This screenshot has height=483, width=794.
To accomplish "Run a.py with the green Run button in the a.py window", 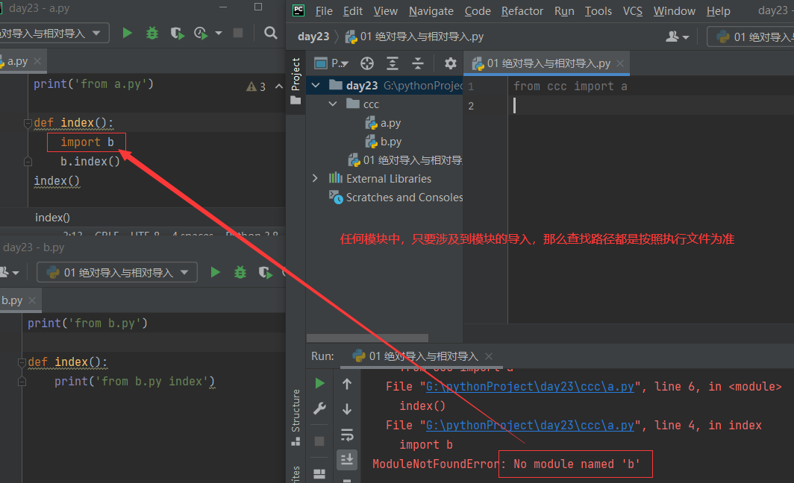I will (128, 34).
